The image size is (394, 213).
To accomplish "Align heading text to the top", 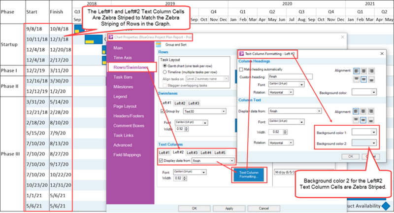I will 356,79.
